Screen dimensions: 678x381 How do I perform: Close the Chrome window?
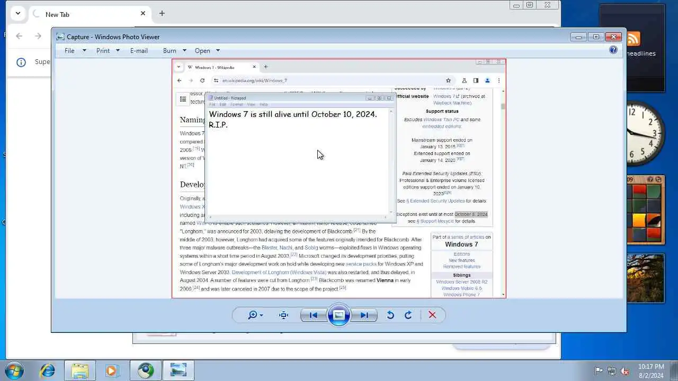tap(548, 5)
